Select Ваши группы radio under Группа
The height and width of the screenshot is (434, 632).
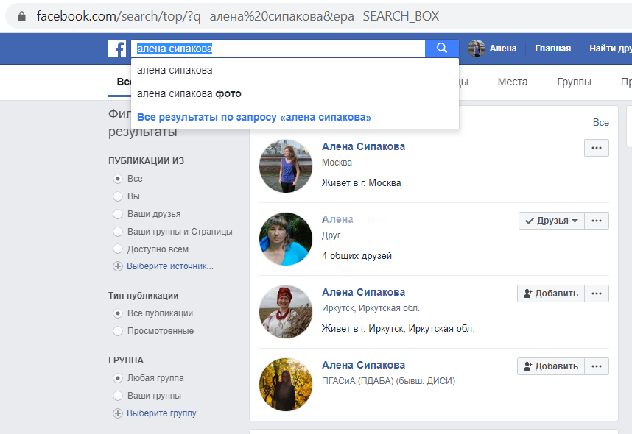tap(118, 396)
